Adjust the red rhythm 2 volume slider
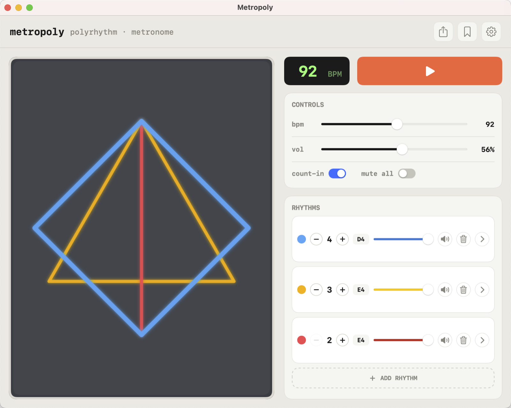Screen dimensions: 511x408 [403, 340]
